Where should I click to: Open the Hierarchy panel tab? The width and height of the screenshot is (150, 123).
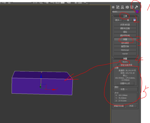(x=122, y=7)
